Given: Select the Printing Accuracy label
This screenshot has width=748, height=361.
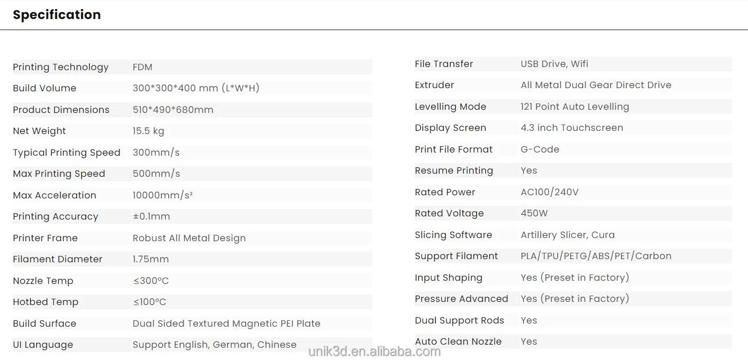Looking at the screenshot, I should tap(56, 216).
